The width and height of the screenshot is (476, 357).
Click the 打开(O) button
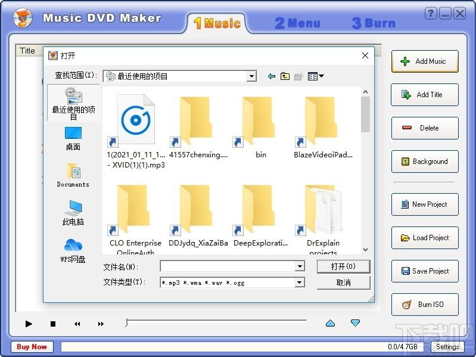343,266
